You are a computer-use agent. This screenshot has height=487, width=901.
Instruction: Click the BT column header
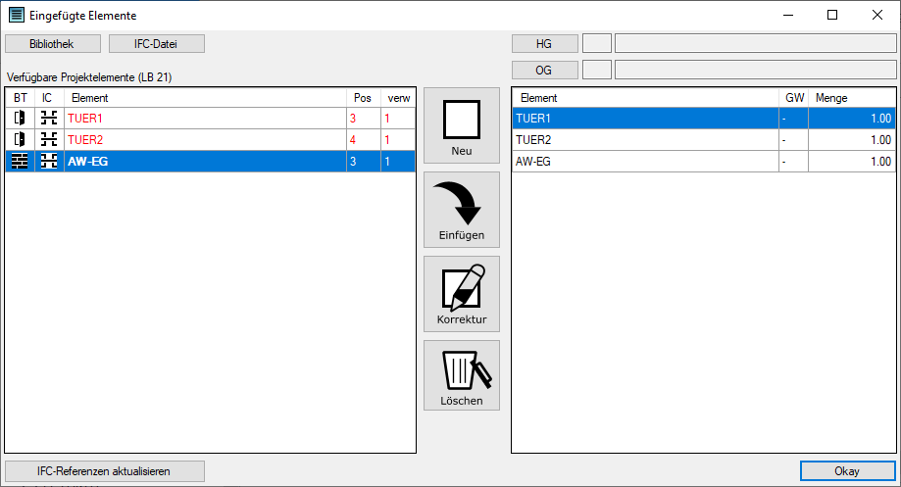click(x=21, y=98)
